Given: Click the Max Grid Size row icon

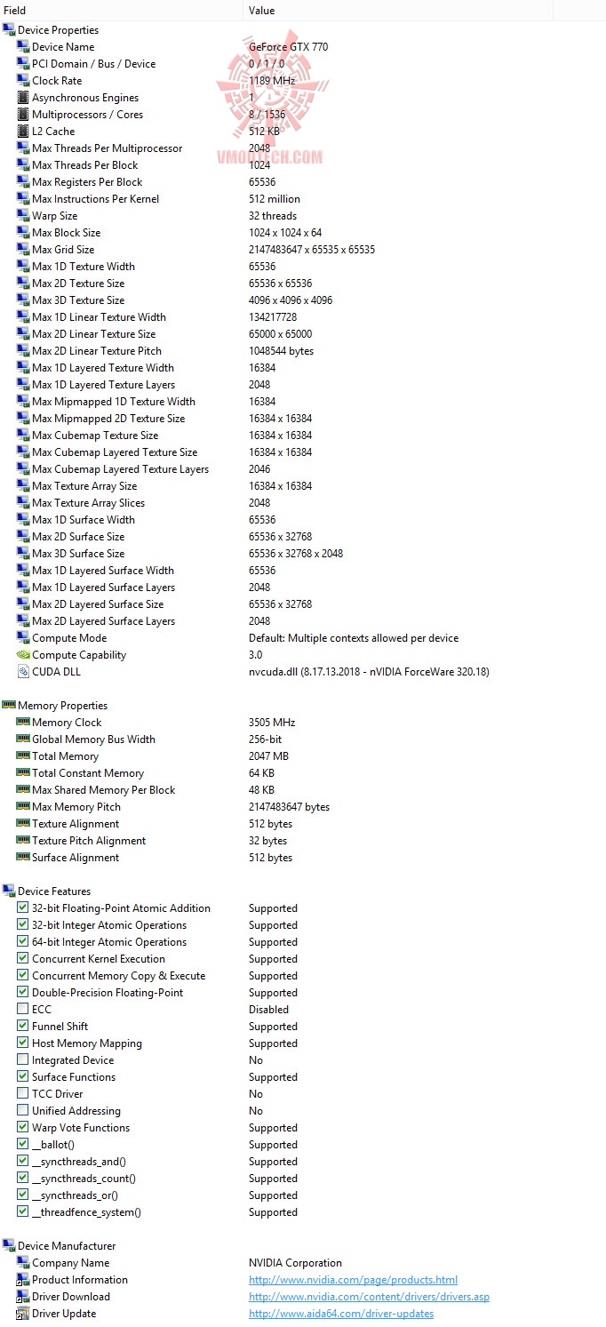Looking at the screenshot, I should pyautogui.click(x=23, y=250).
